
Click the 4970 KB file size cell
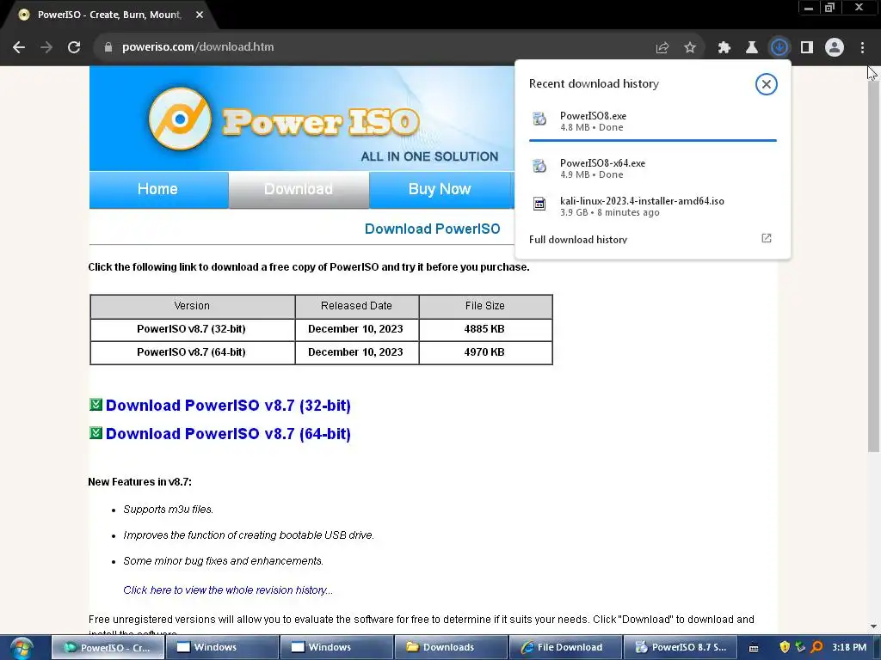click(485, 352)
